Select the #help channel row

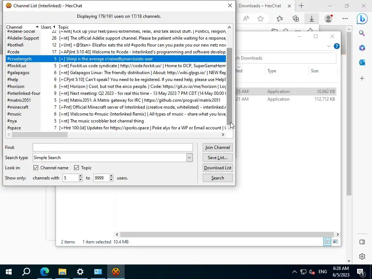tap(116, 80)
